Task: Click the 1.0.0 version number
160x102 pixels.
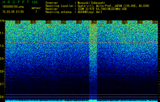Action: click(34, 2)
